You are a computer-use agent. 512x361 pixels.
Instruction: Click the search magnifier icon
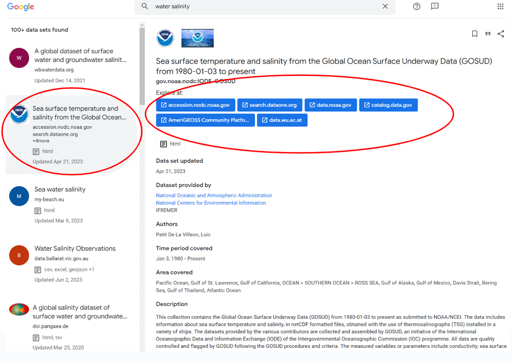(145, 6)
